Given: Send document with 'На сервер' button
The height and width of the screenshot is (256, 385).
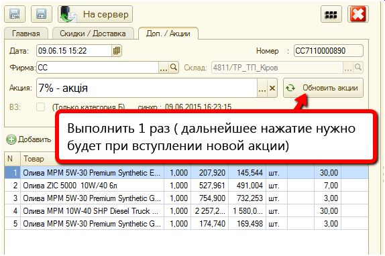Looking at the screenshot, I should [95, 14].
